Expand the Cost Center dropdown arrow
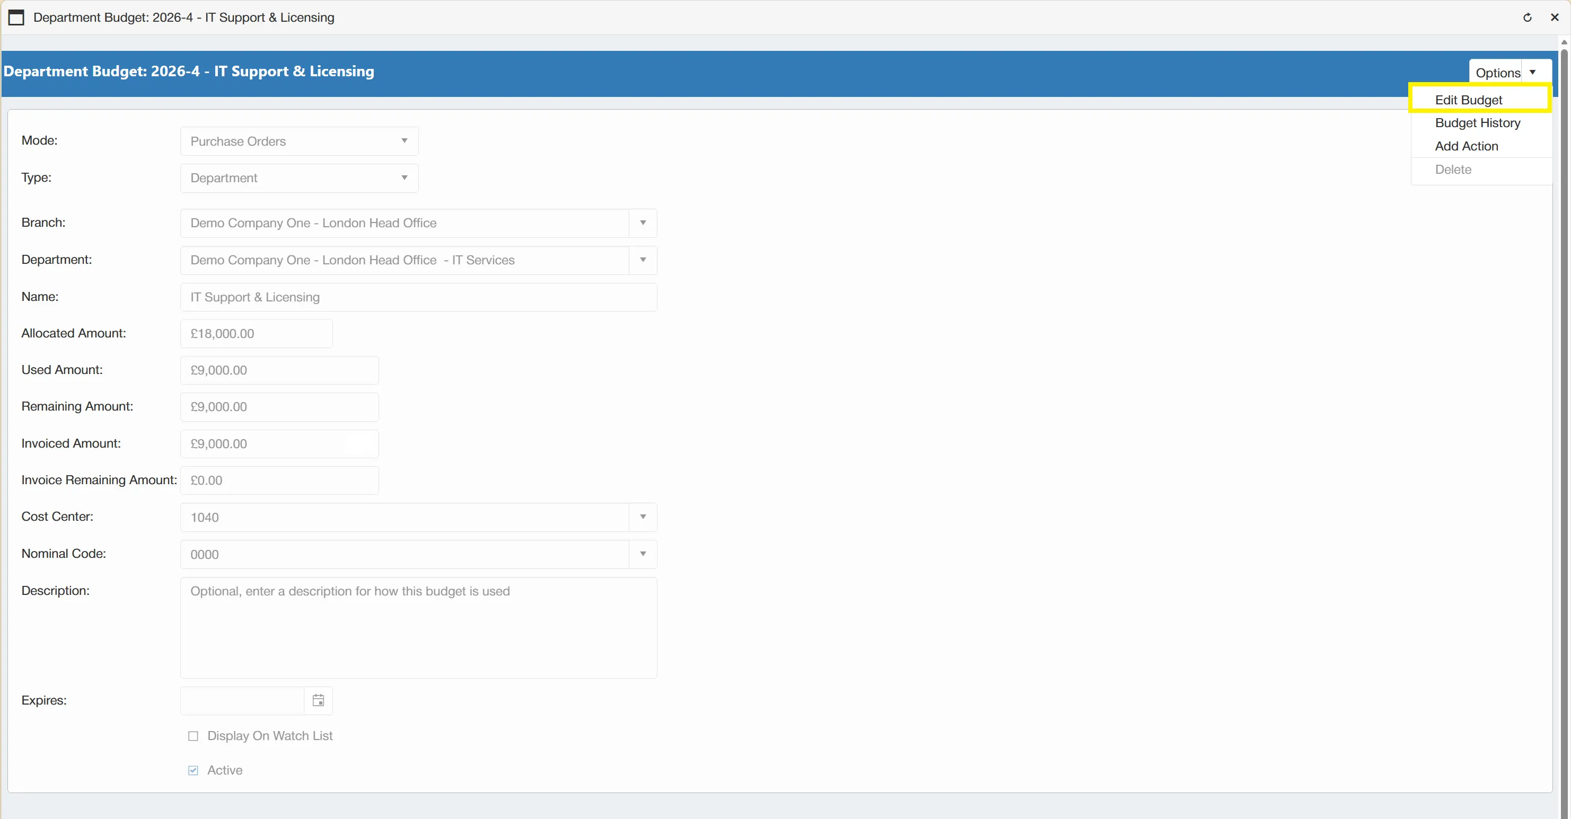 [x=643, y=518]
